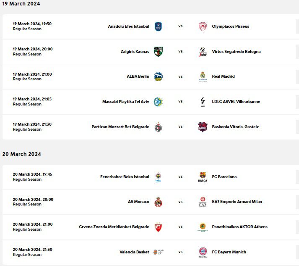Open the LDLC ASVEL Villeurbanne team link
Viewport: 299px width, 266px height.
tap(236, 102)
